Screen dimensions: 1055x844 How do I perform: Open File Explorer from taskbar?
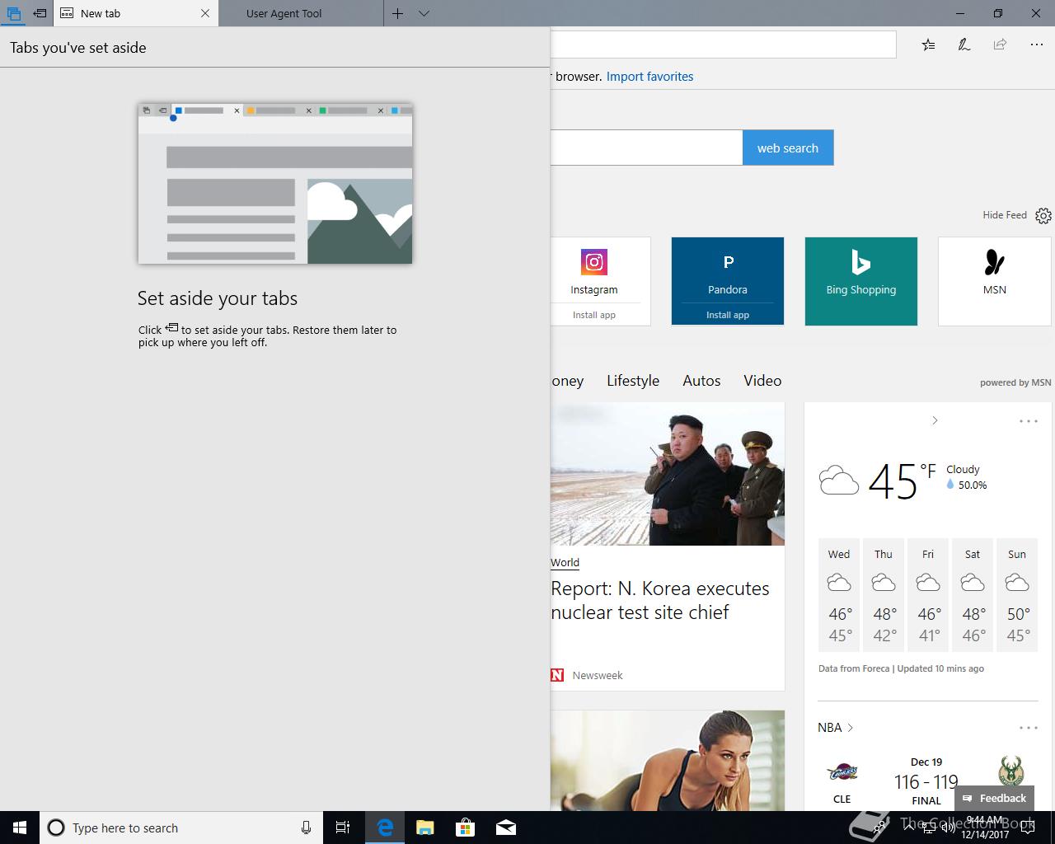coord(424,828)
